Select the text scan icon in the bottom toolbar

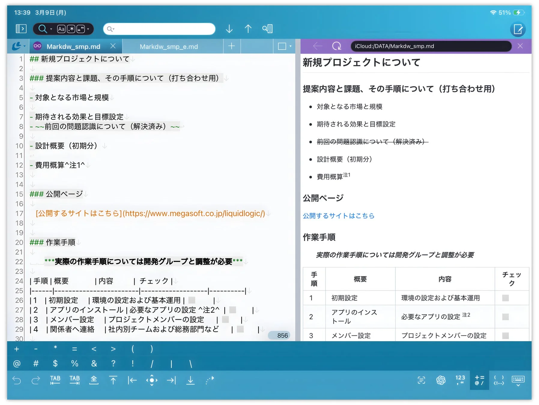point(422,380)
